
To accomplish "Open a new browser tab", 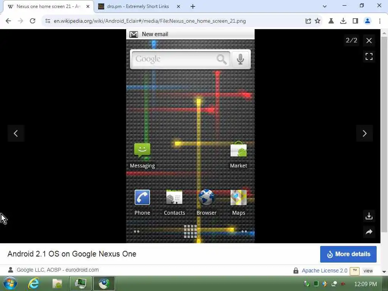I will [193, 6].
